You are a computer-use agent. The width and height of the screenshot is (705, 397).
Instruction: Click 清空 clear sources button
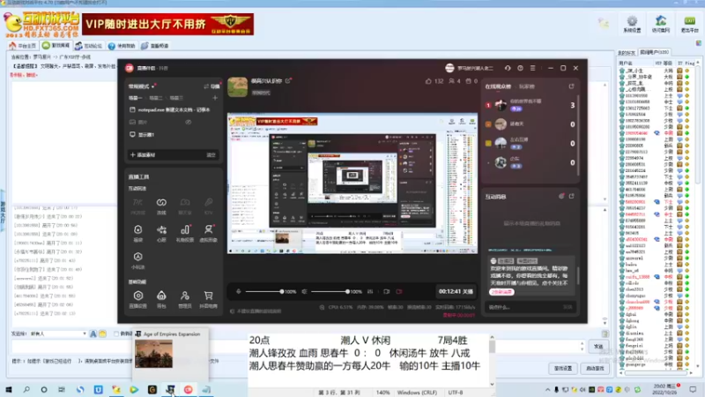211,155
